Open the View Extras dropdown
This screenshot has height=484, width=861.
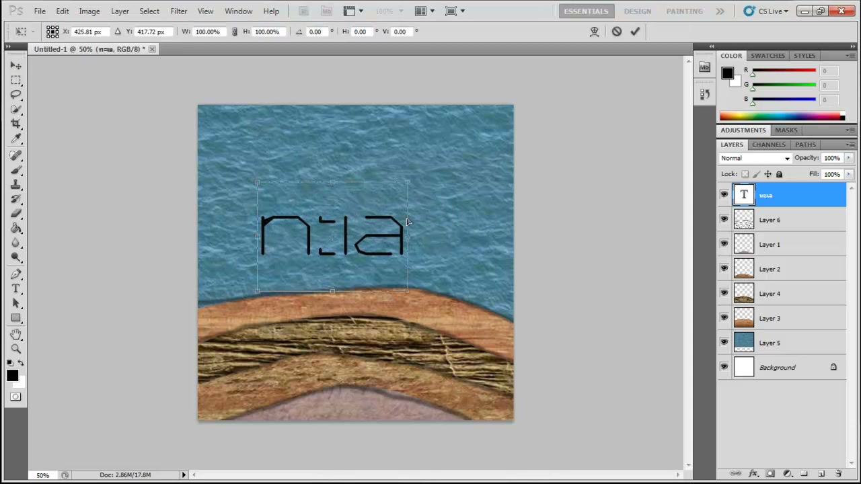coord(352,11)
